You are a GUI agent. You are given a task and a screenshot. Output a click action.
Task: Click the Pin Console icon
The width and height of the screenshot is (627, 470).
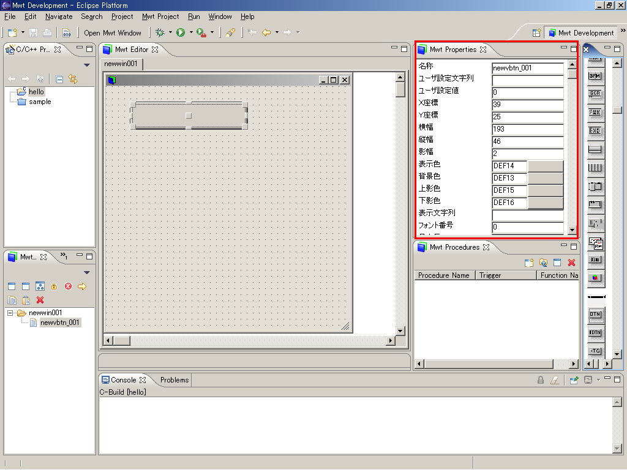(x=574, y=380)
